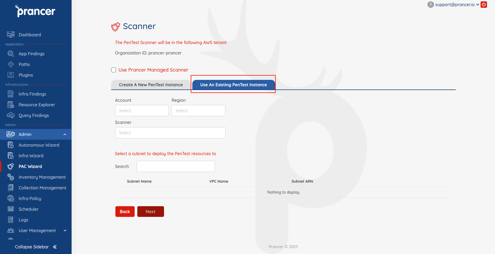Open Query Findings menu item

(34, 115)
